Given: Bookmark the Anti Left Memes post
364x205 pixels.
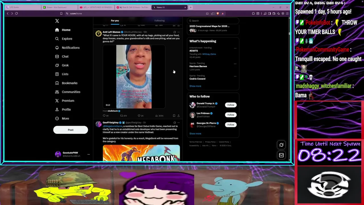Looking at the screenshot, I should (x=174, y=116).
